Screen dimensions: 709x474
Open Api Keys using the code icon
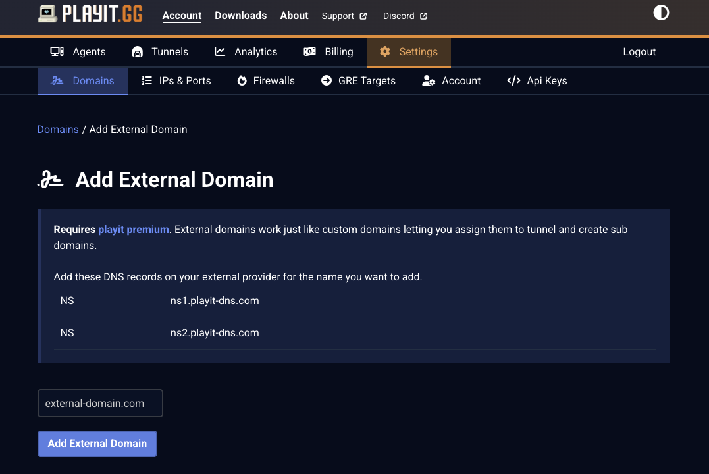tap(513, 80)
